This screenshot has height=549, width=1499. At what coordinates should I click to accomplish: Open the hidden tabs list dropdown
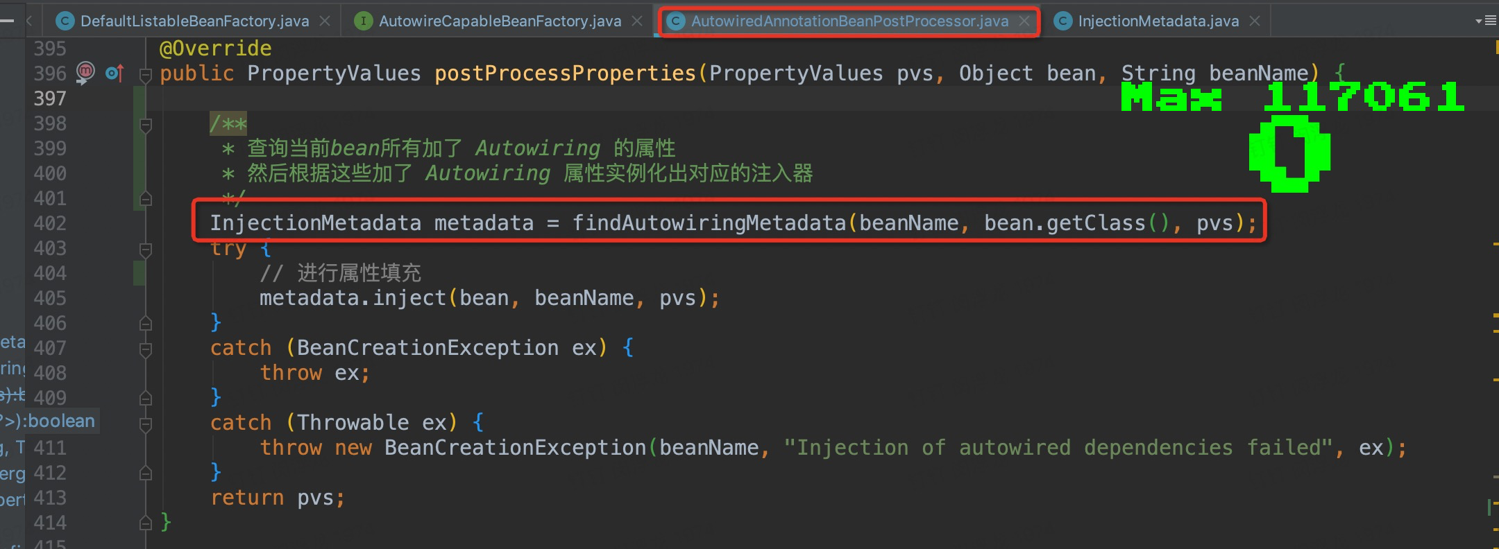tap(1486, 21)
